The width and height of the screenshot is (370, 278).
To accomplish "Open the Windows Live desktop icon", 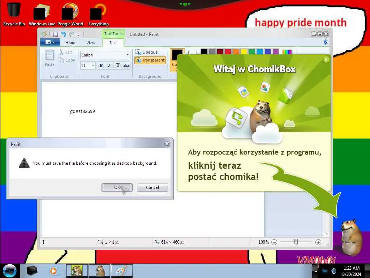I will 42,14.
